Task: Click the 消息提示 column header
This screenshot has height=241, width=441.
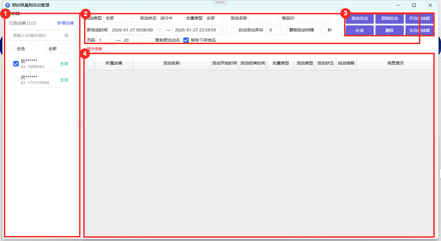Action: tap(395, 63)
